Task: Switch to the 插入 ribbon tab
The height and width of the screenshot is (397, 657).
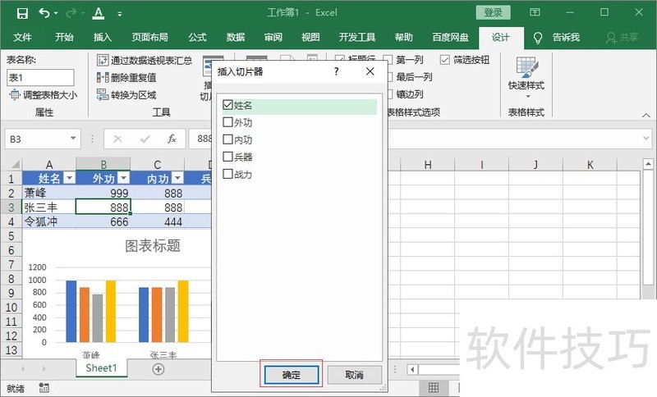Action: coord(103,37)
